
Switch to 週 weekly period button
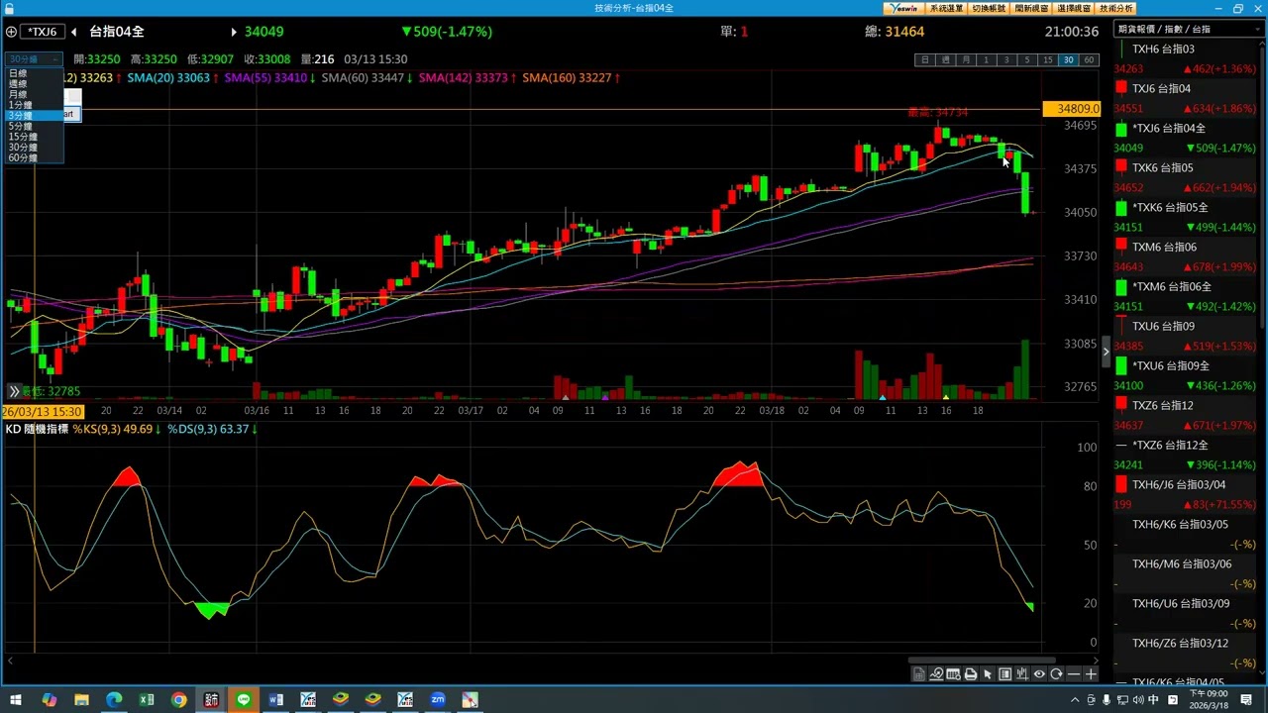click(x=946, y=60)
